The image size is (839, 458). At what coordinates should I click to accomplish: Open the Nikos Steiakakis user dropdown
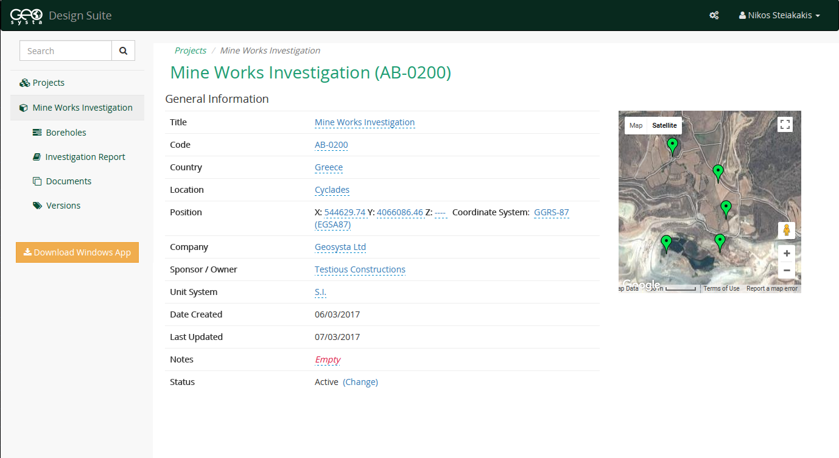(779, 15)
